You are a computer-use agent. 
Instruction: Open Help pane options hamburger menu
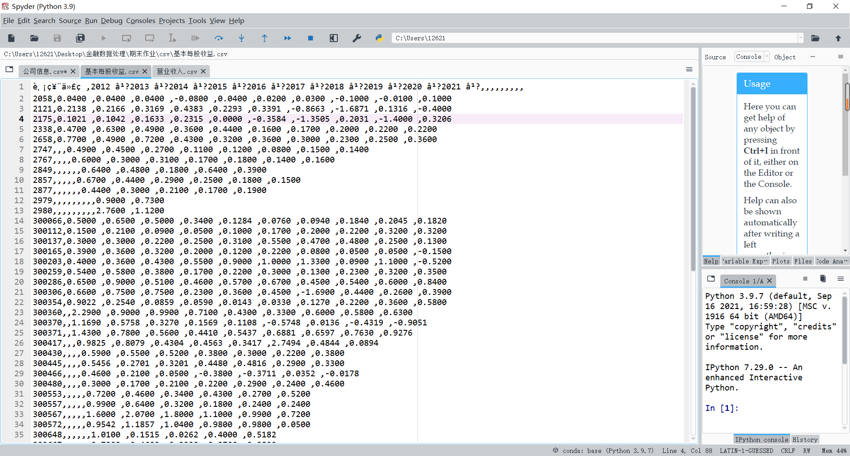point(841,57)
